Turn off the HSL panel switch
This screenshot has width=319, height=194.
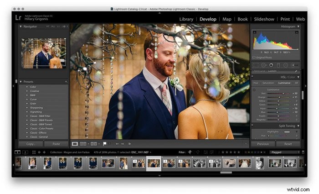click(252, 76)
